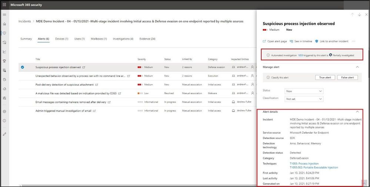Go back to Incidents breadcrumb
The width and height of the screenshot is (370, 187).
click(x=25, y=21)
